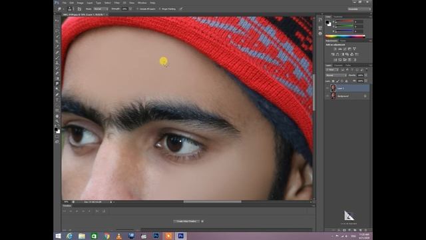
Task: Select the Move tool
Action: 57,21
